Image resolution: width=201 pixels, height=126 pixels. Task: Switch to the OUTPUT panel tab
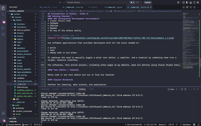pos(56,89)
